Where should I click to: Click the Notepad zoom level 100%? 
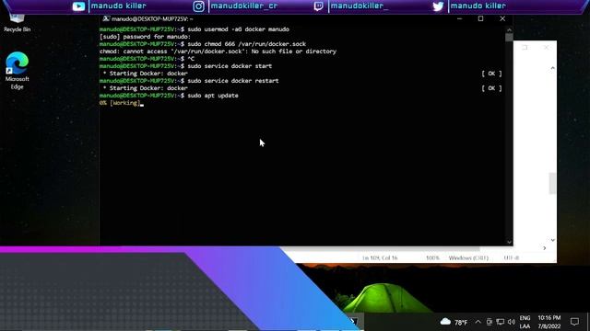(432, 257)
